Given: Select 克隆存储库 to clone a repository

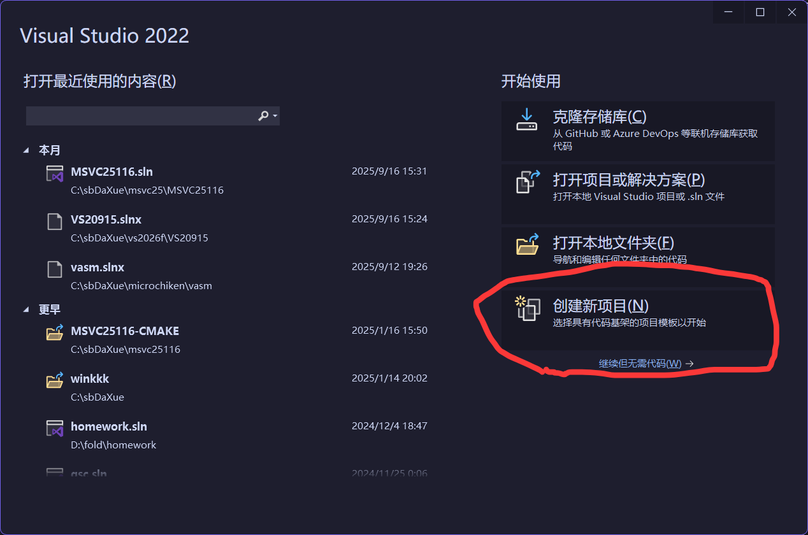Looking at the screenshot, I should [599, 117].
